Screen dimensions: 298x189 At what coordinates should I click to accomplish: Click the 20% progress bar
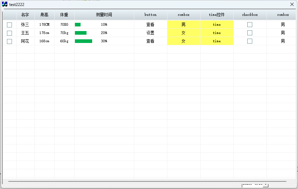[x=81, y=33]
